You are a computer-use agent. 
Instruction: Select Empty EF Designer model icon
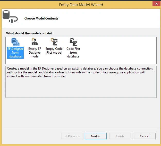click(x=35, y=42)
